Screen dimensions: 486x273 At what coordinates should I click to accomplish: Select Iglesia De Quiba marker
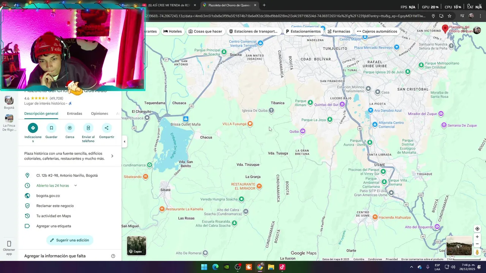click(271, 111)
